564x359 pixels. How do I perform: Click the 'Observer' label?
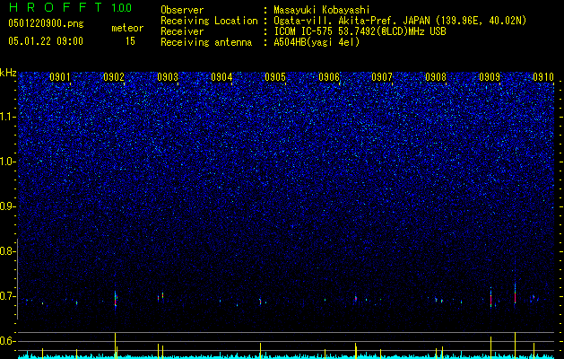(x=182, y=10)
